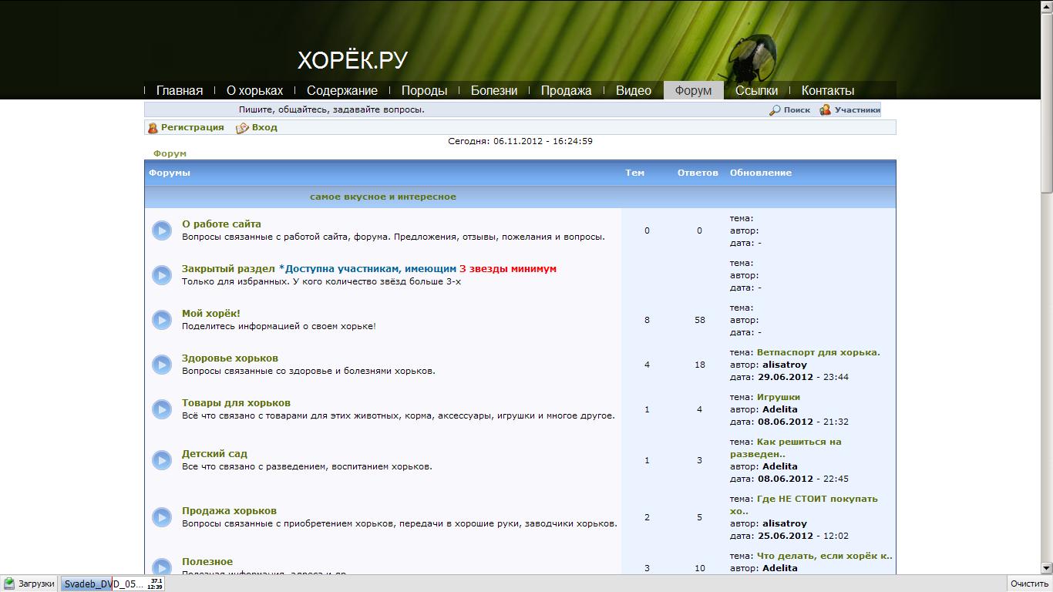
Task: Open the Здоровье хорьков forum
Action: [230, 358]
